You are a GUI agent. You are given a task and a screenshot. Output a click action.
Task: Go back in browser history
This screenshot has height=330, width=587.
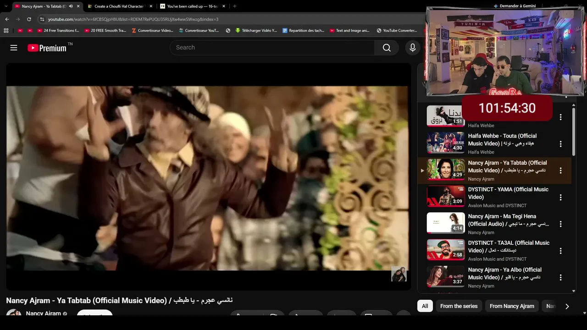(7, 19)
